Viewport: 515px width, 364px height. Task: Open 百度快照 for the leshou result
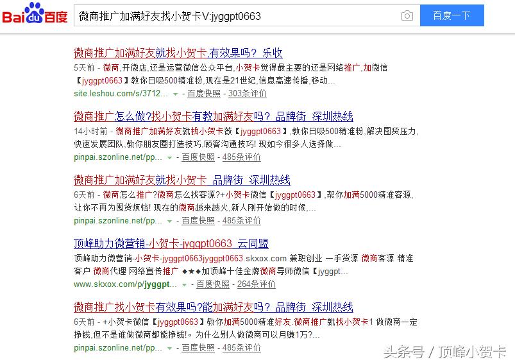(x=204, y=93)
